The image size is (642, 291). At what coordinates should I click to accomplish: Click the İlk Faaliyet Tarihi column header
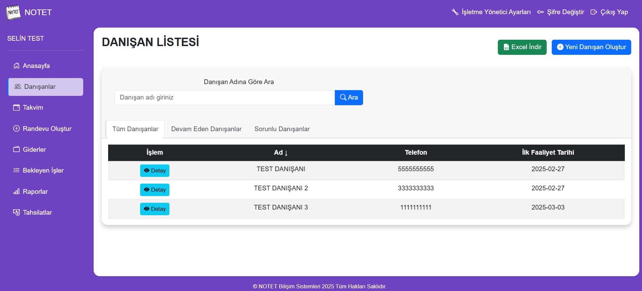coord(548,152)
